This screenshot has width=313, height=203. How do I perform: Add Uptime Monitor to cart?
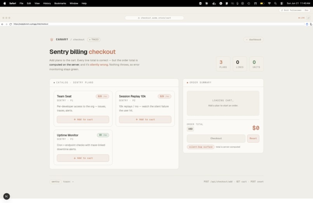pos(83,158)
